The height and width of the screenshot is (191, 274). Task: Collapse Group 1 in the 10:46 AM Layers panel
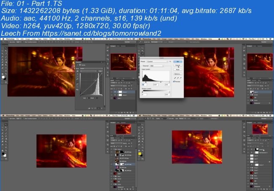pos(114,149)
